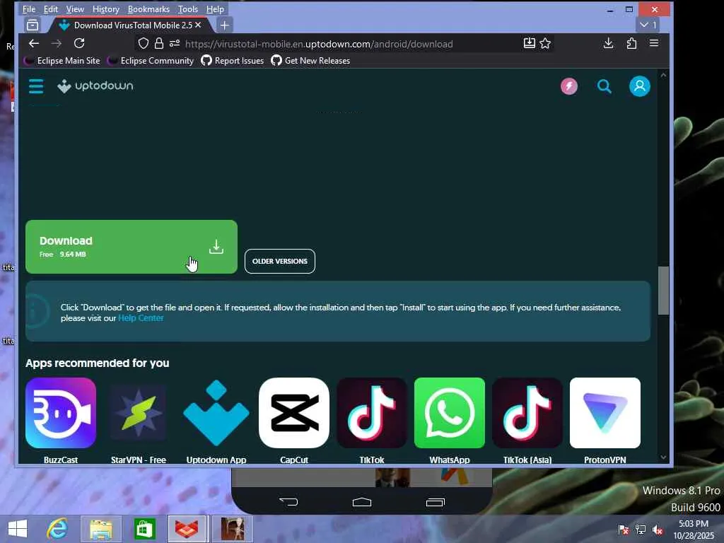The width and height of the screenshot is (724, 543).
Task: Click the taskbar clock showing 5:03 PM
Action: click(x=694, y=530)
